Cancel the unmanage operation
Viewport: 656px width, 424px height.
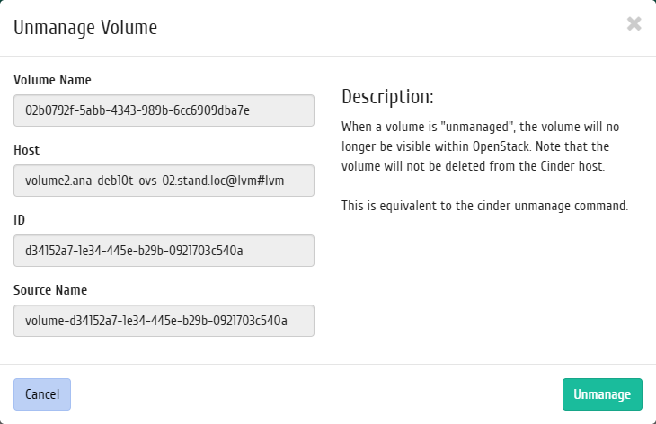(42, 394)
